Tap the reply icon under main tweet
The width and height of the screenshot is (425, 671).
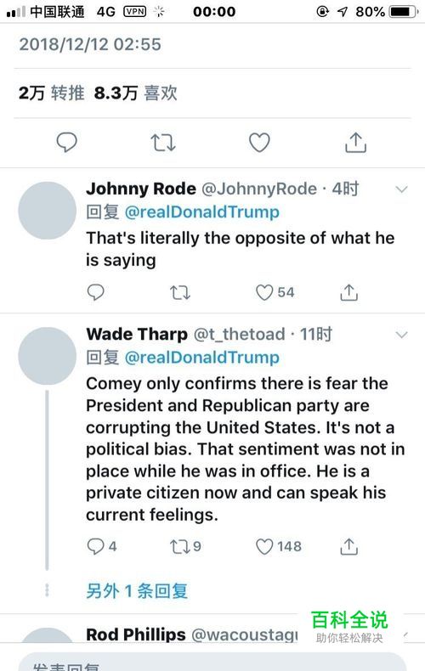(67, 142)
